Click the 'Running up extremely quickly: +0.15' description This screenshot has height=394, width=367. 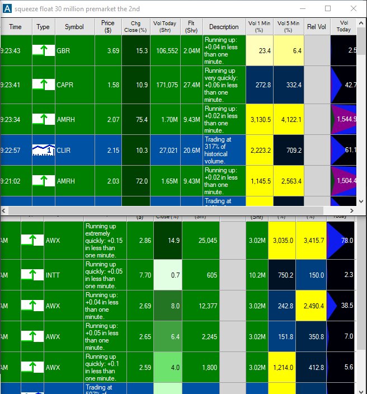tap(105, 241)
